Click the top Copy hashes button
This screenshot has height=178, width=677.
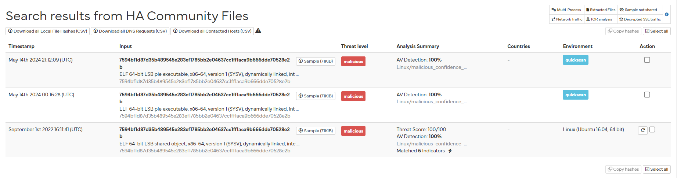pyautogui.click(x=623, y=31)
